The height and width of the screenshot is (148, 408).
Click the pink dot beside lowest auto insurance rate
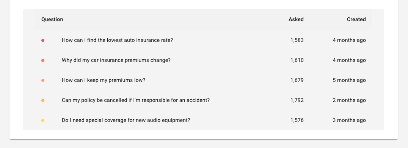tap(43, 40)
